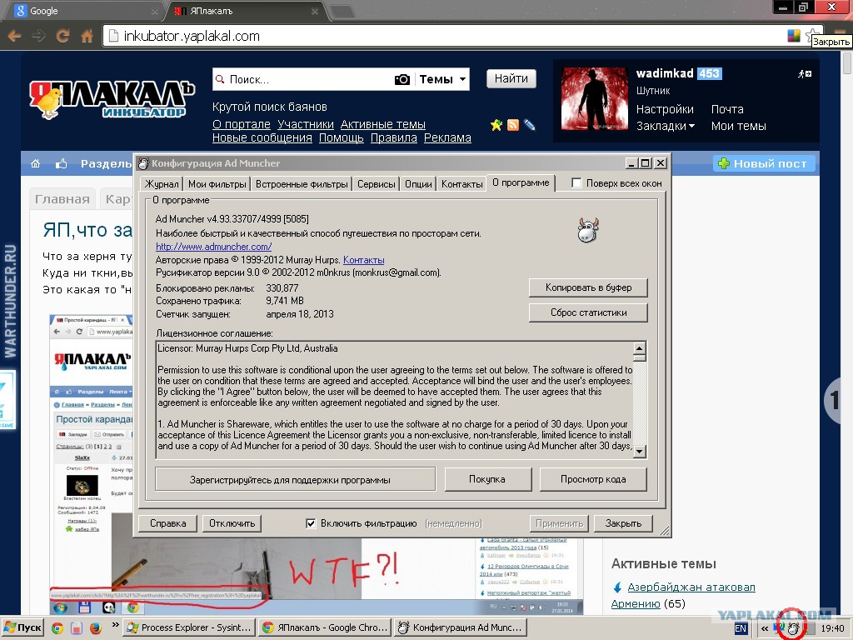The image size is (853, 640).
Task: Click the page's vertical scrollbar thumb
Action: click(847, 62)
